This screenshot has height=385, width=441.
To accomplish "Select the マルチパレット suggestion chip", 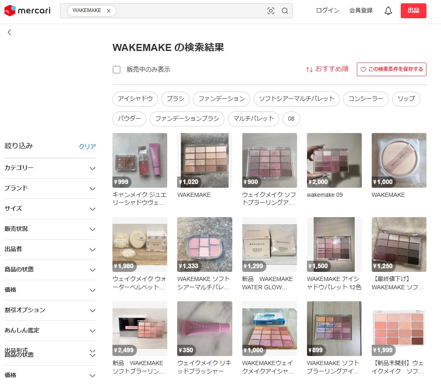I will pyautogui.click(x=253, y=119).
